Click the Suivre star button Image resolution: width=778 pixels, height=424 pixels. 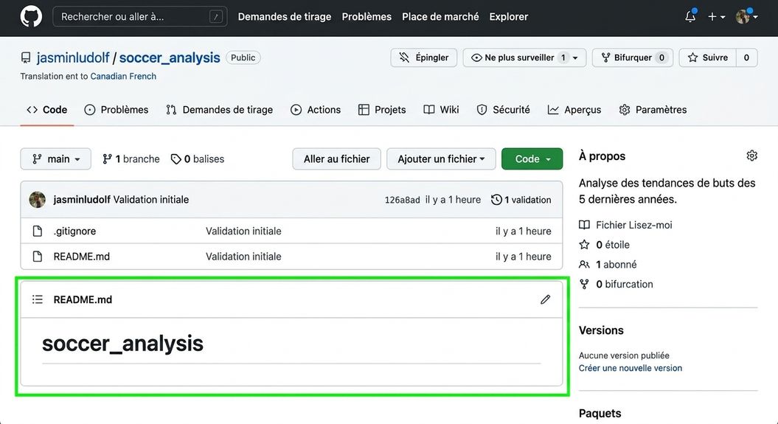707,58
